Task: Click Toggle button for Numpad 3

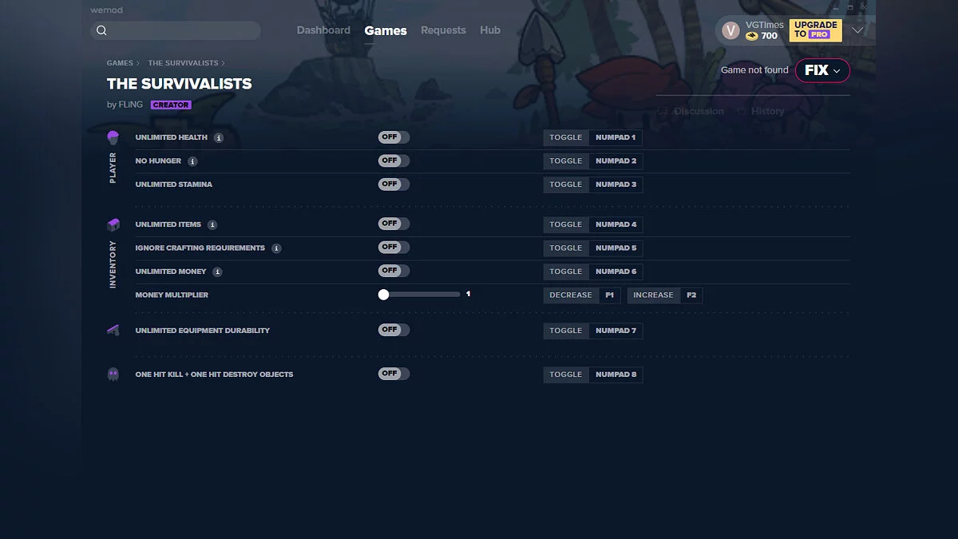Action: coord(566,184)
